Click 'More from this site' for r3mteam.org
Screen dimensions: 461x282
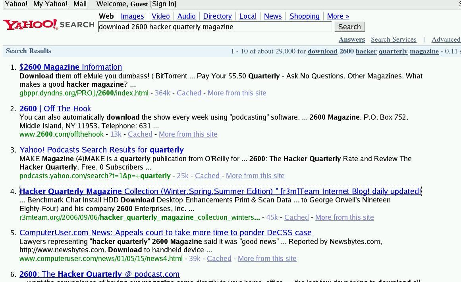(x=345, y=217)
